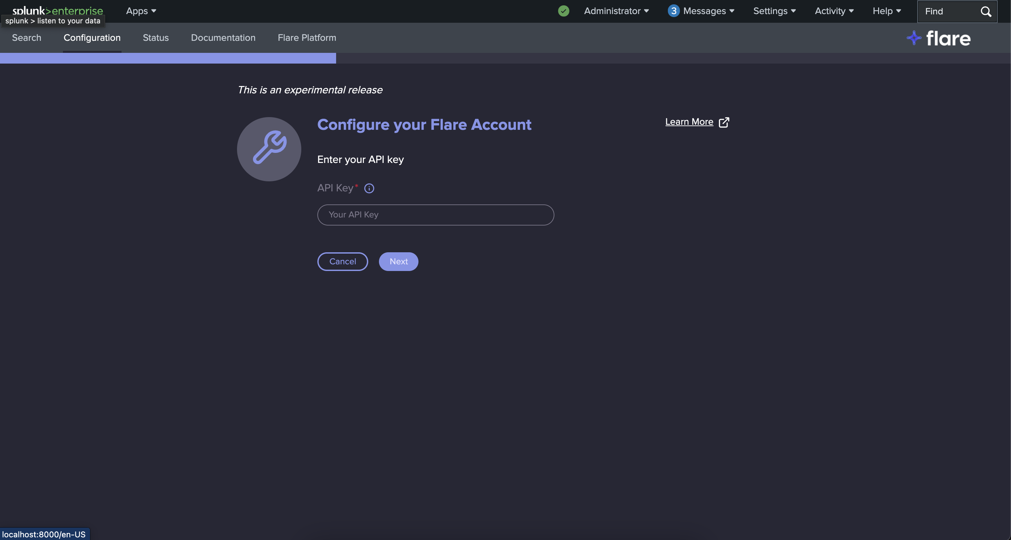Expand the Administrator menu

616,11
